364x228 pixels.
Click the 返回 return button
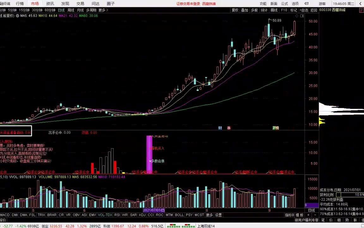[x=313, y=10]
